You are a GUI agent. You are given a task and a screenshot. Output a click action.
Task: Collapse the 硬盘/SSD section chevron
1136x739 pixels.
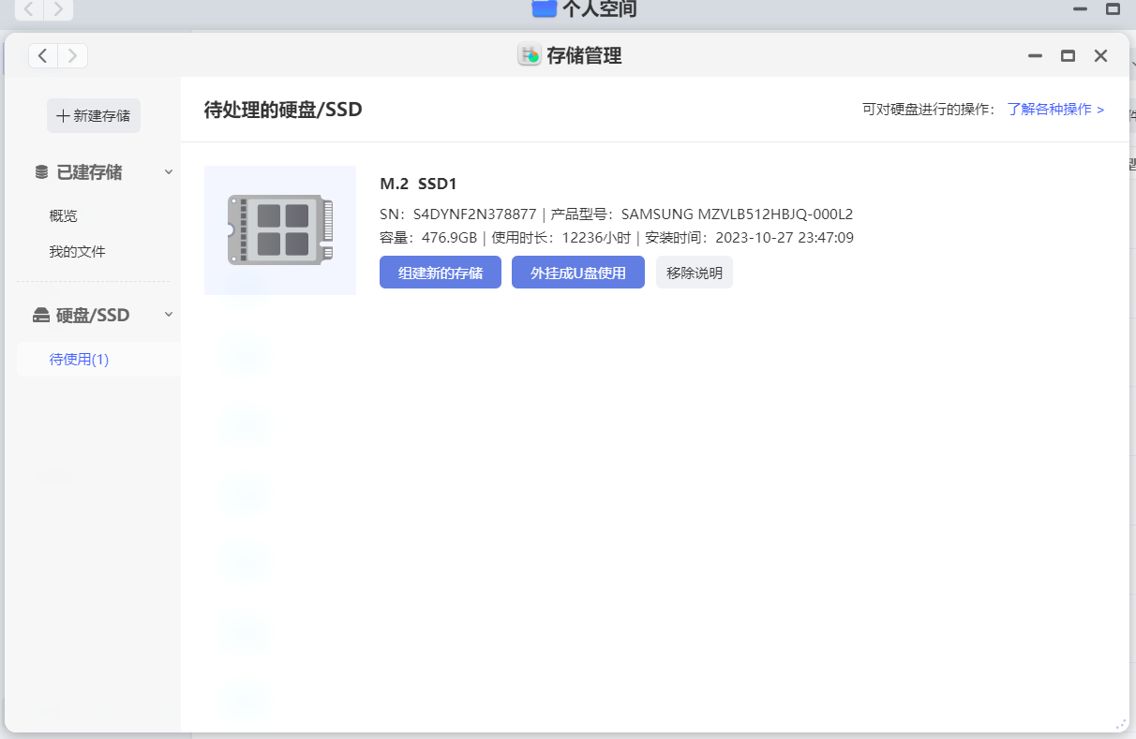pos(169,315)
